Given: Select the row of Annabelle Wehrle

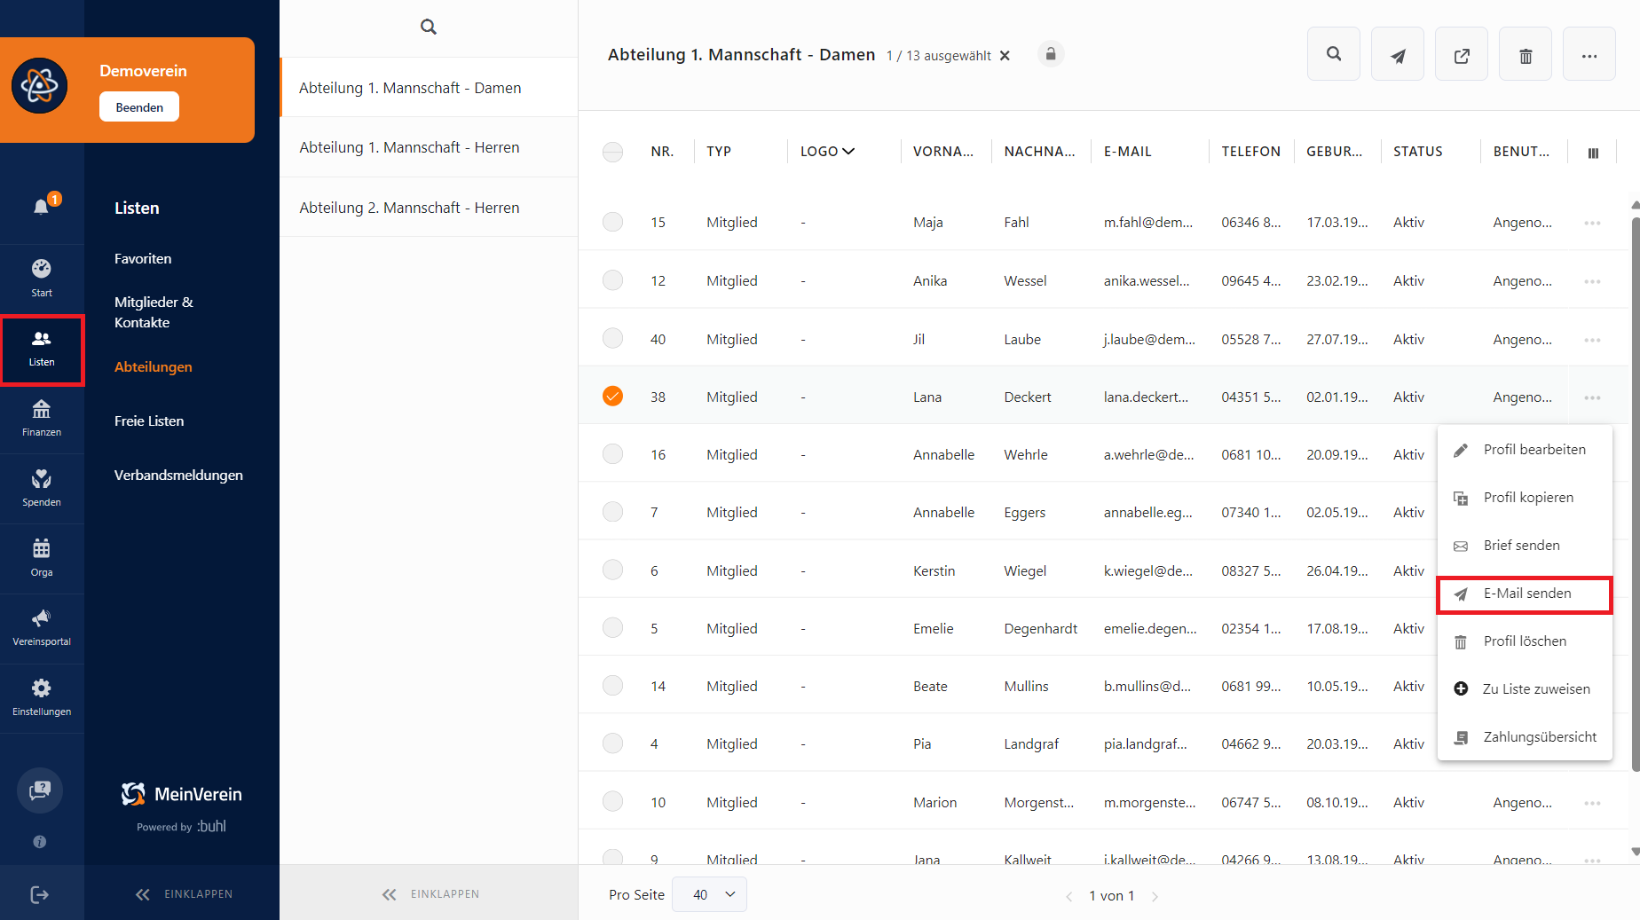Looking at the screenshot, I should click(612, 453).
